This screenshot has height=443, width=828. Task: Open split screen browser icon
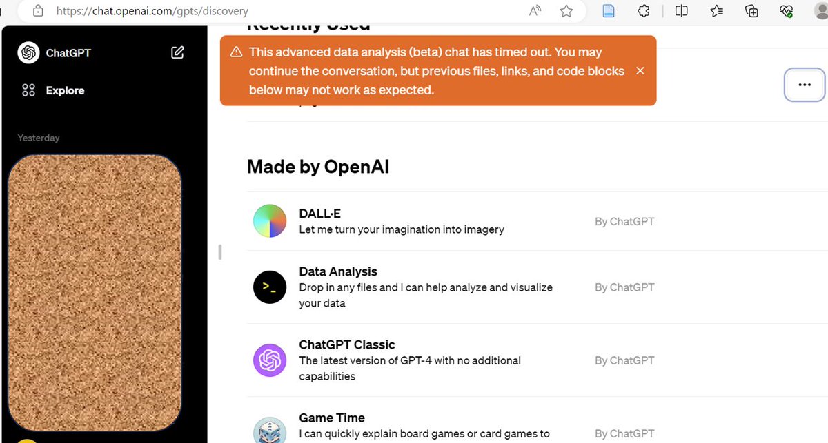[681, 11]
